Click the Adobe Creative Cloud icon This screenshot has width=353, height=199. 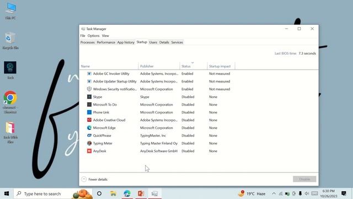(x=89, y=120)
